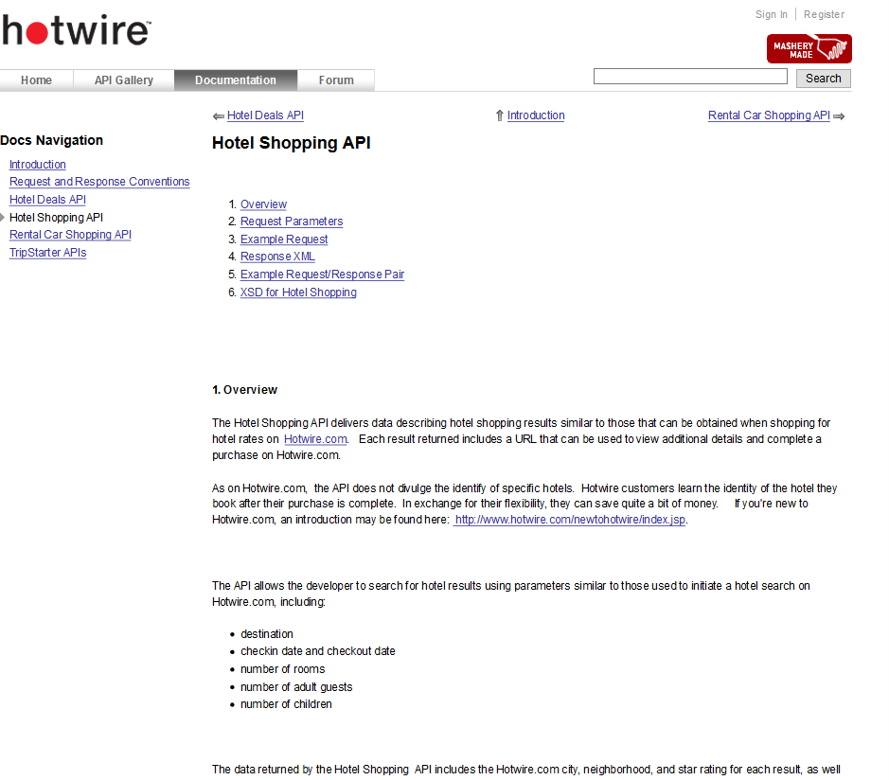Open Request and Response Conventions link

99,182
